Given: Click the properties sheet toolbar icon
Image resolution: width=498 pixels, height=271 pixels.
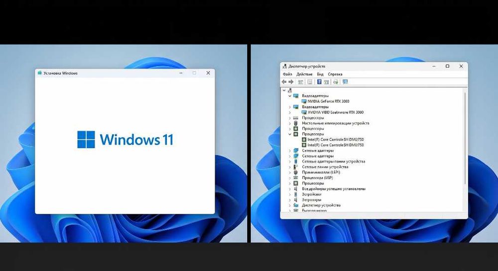Looking at the screenshot, I should [x=310, y=82].
